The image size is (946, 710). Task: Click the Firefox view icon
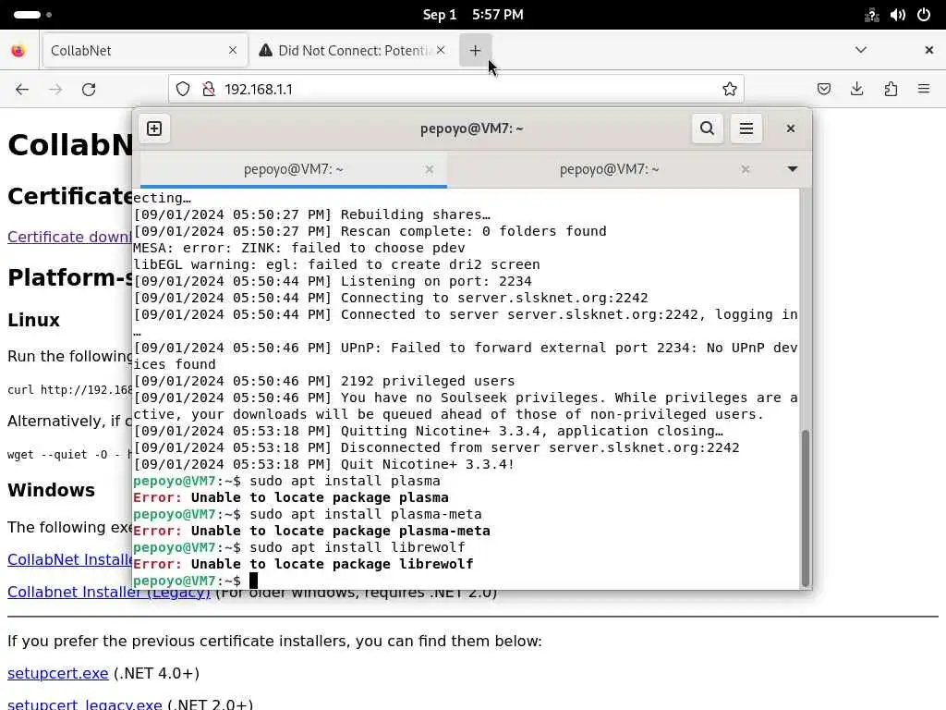[18, 51]
